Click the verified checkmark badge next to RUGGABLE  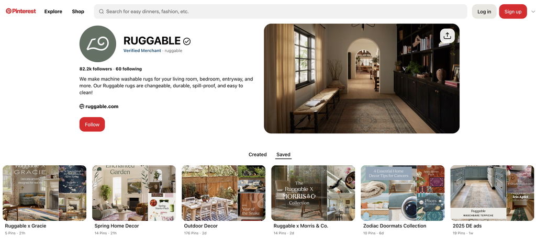pyautogui.click(x=187, y=41)
